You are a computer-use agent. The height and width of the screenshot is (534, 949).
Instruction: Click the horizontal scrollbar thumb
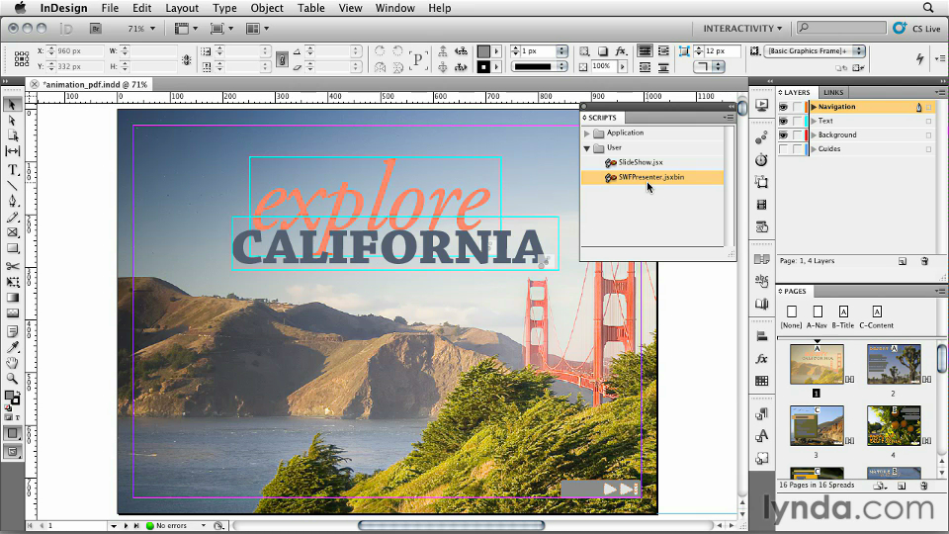pos(451,525)
